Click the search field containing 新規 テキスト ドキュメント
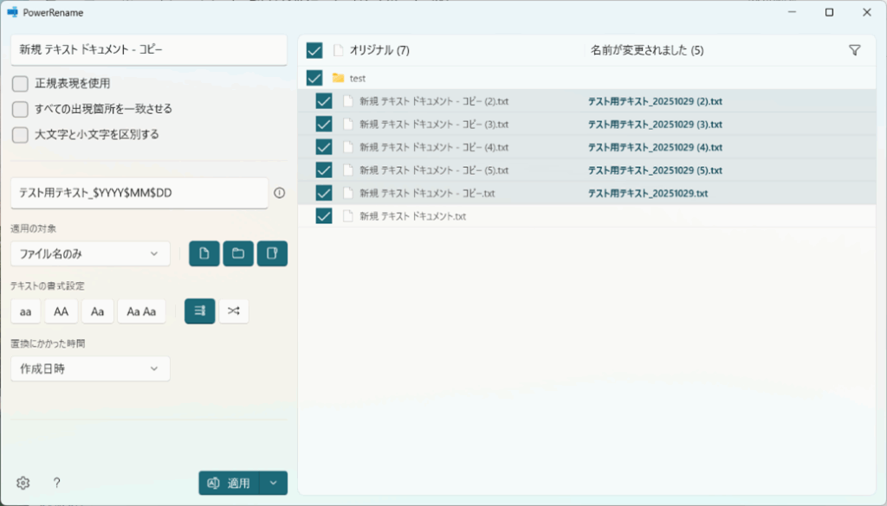The height and width of the screenshot is (506, 887). [148, 50]
